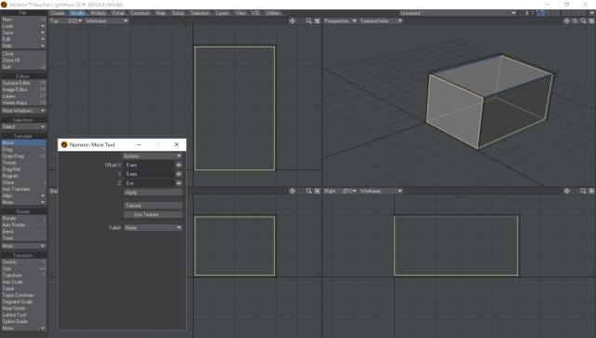Select the Move tool

23,142
